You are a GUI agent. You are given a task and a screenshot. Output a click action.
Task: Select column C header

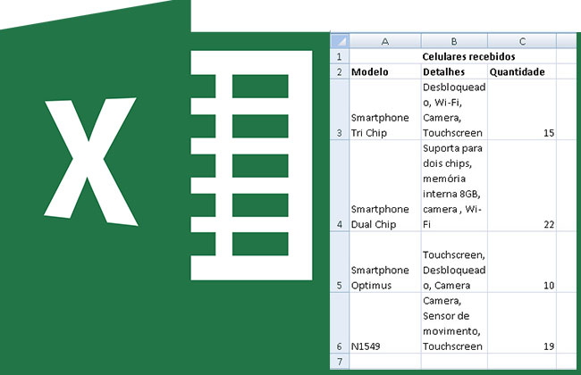click(x=522, y=41)
